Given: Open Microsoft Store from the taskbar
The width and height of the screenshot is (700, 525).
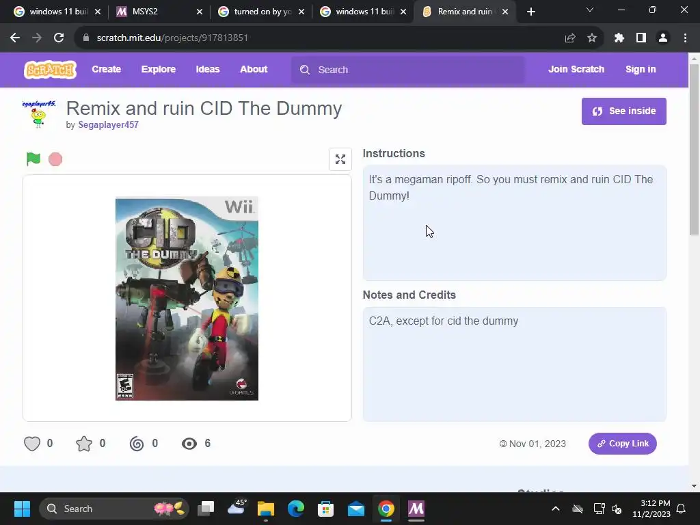Looking at the screenshot, I should [x=325, y=509].
